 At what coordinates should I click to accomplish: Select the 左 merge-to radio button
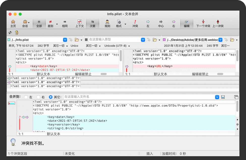[26, 97]
